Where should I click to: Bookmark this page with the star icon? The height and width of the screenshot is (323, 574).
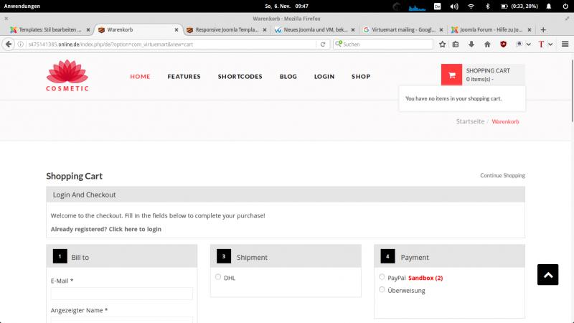(443, 45)
